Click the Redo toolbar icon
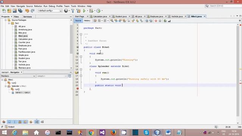 [33, 11]
